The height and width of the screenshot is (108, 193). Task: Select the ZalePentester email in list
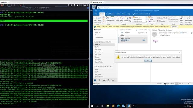coord(133,40)
